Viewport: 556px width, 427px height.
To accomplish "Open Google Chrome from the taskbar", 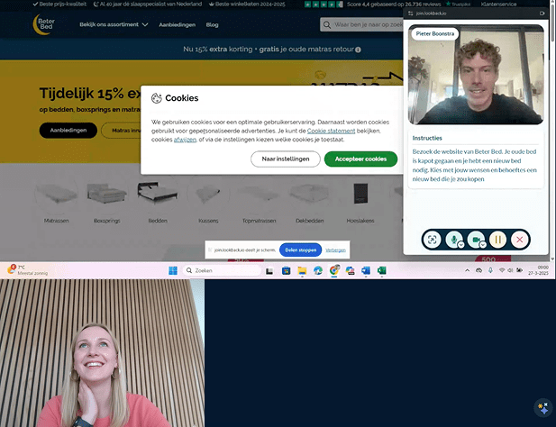I will click(x=334, y=271).
